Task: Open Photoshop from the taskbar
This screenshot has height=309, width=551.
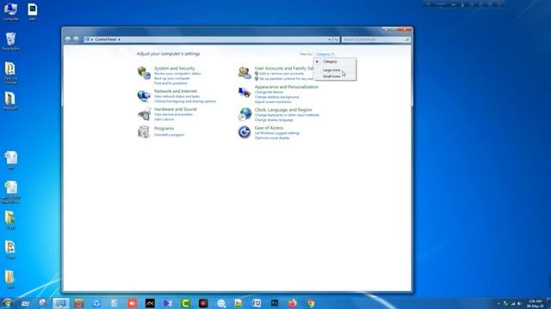Action: 275,303
